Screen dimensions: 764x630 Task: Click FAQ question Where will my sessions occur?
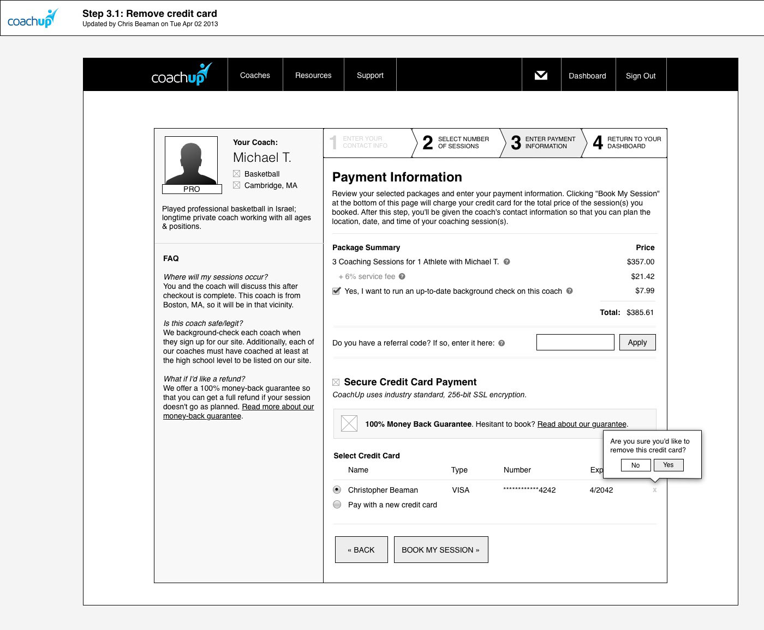(x=216, y=277)
